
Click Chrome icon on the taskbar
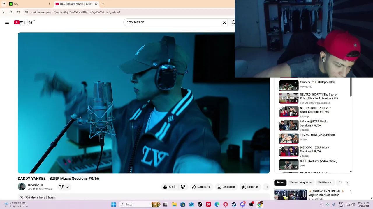[260, 204]
